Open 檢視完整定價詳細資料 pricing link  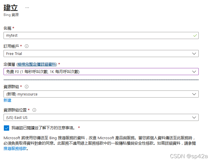tap(37, 64)
